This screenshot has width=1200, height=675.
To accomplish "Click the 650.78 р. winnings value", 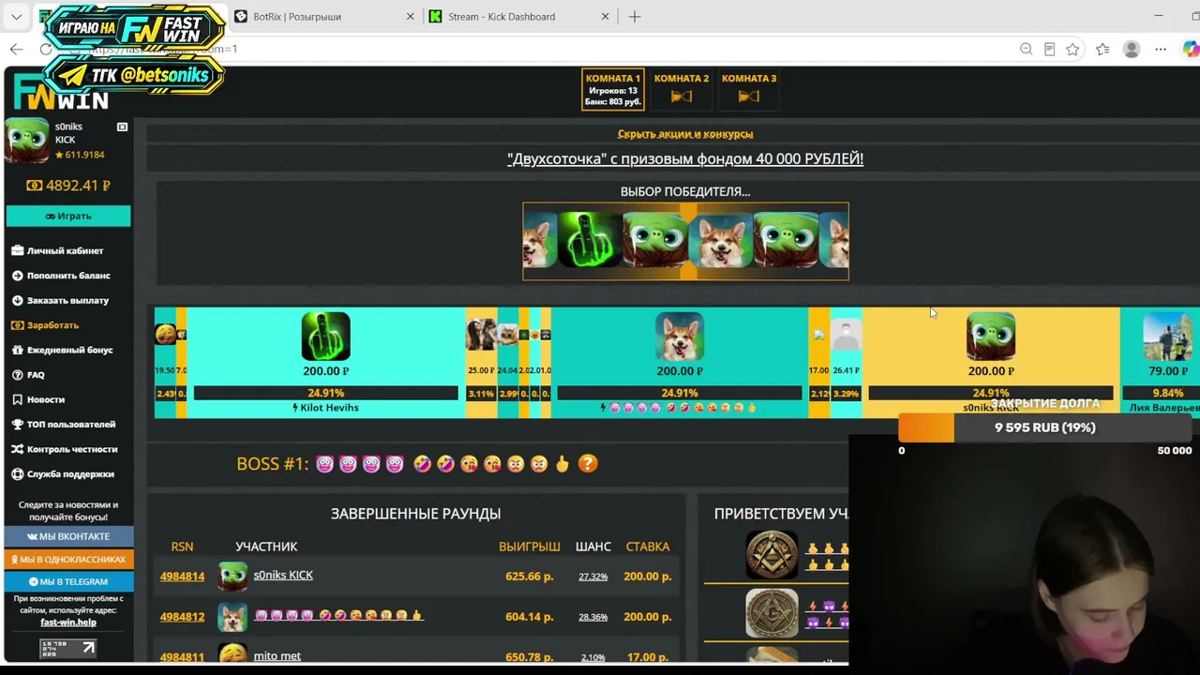I will [530, 657].
